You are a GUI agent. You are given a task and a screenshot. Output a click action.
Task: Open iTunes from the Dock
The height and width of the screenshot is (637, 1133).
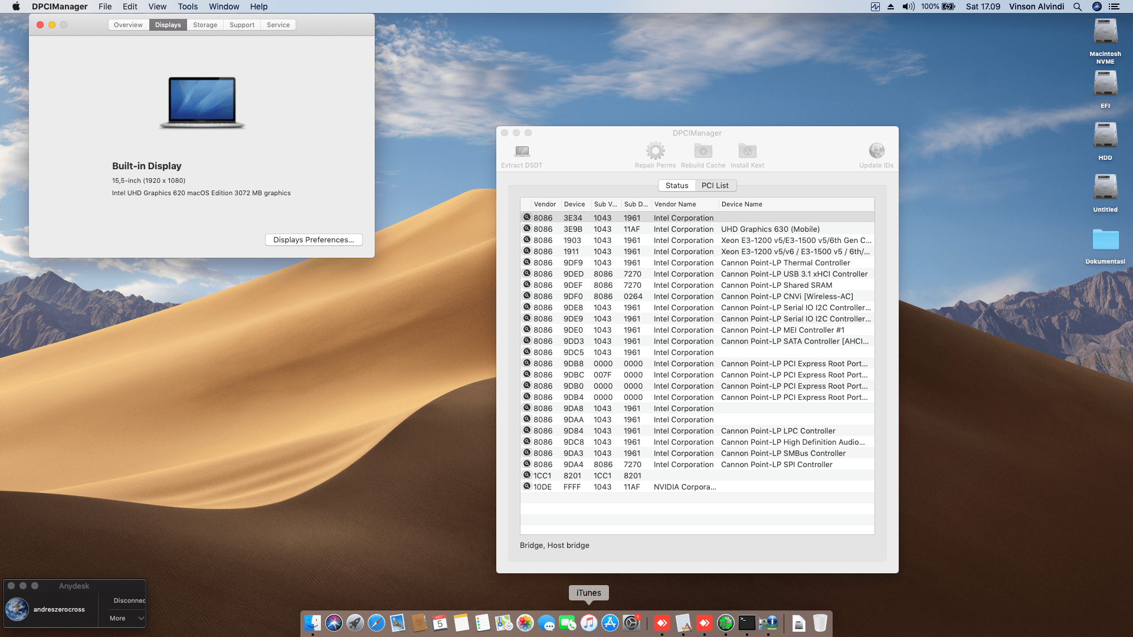click(x=589, y=623)
